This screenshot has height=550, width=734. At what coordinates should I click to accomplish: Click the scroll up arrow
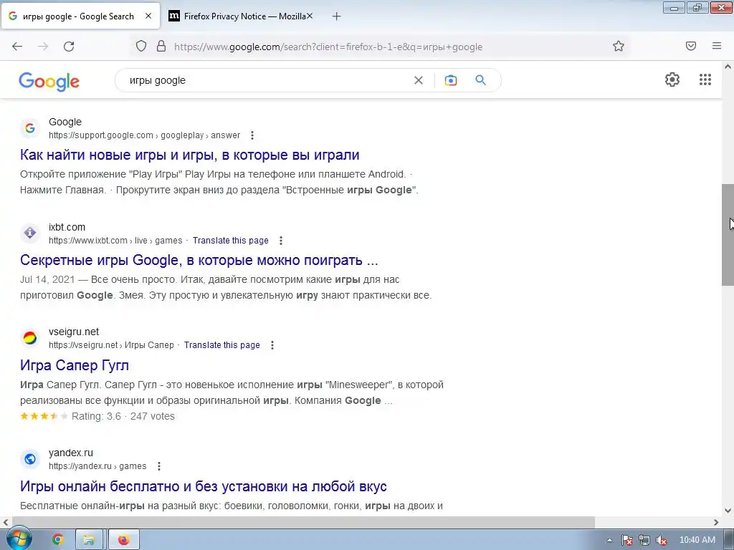pyautogui.click(x=728, y=67)
